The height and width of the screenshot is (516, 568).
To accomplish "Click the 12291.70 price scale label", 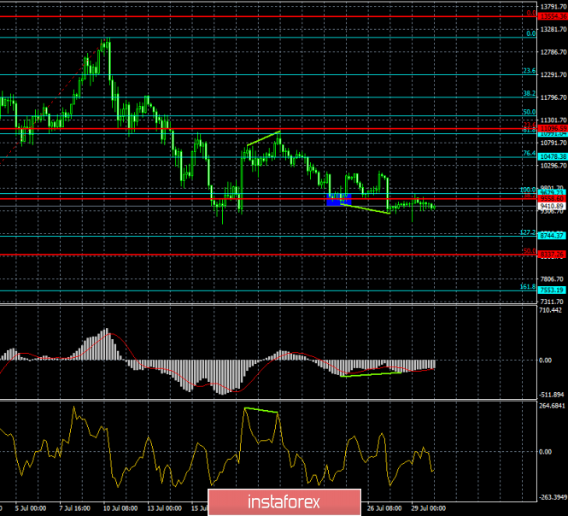I will pyautogui.click(x=553, y=74).
